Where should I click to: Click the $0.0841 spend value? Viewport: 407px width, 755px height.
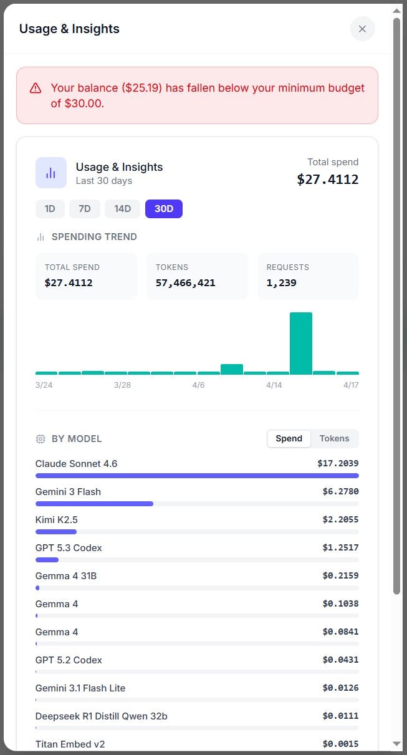340,632
